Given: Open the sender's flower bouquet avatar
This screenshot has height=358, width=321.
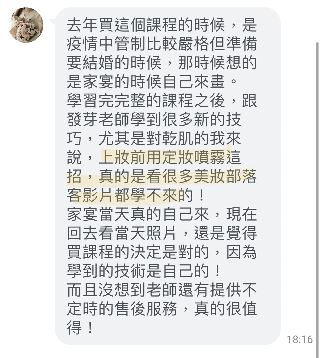Looking at the screenshot, I should pyautogui.click(x=26, y=25).
